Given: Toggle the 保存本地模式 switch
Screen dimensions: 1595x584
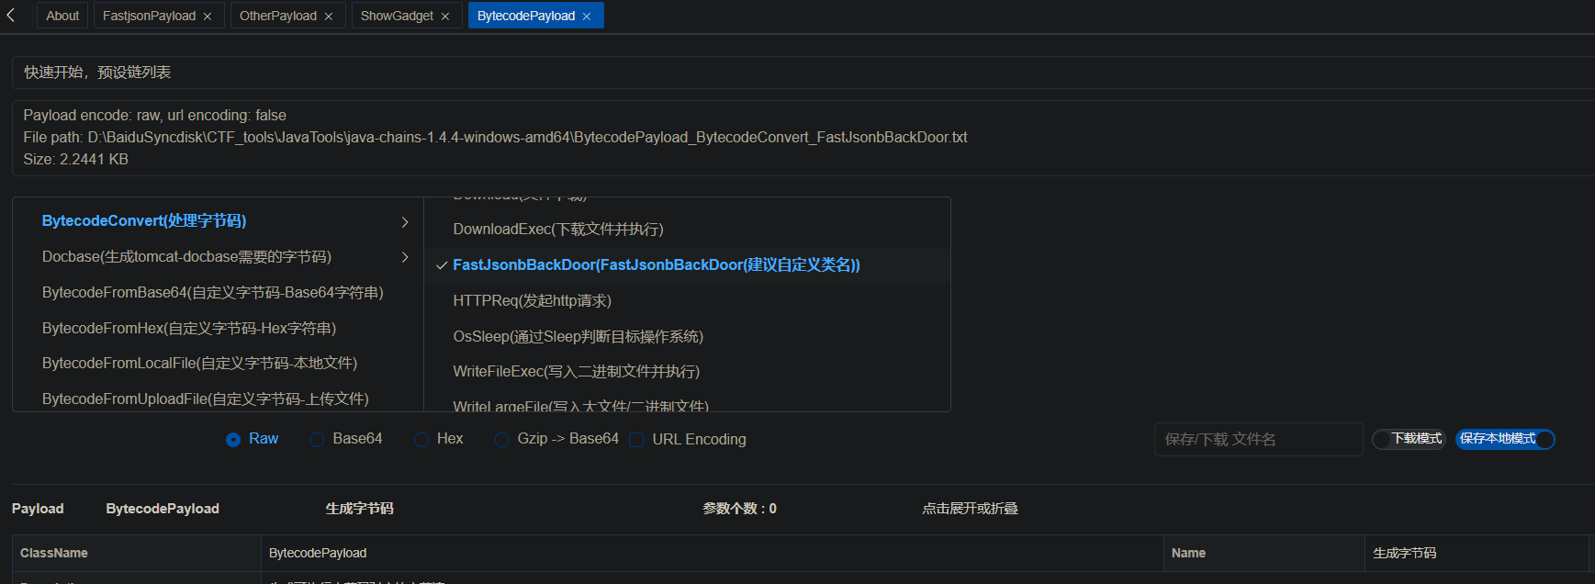Looking at the screenshot, I should tap(1505, 439).
